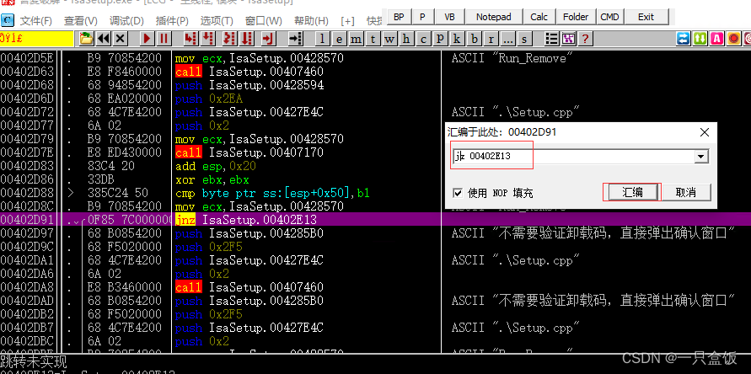
Task: Click the Trace Over toolbar icon
Action: pyautogui.click(x=247, y=38)
